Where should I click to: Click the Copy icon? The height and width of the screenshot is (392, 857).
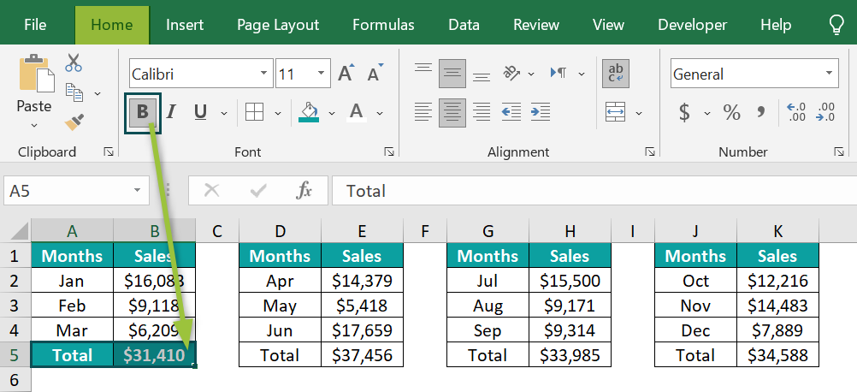coord(74,92)
